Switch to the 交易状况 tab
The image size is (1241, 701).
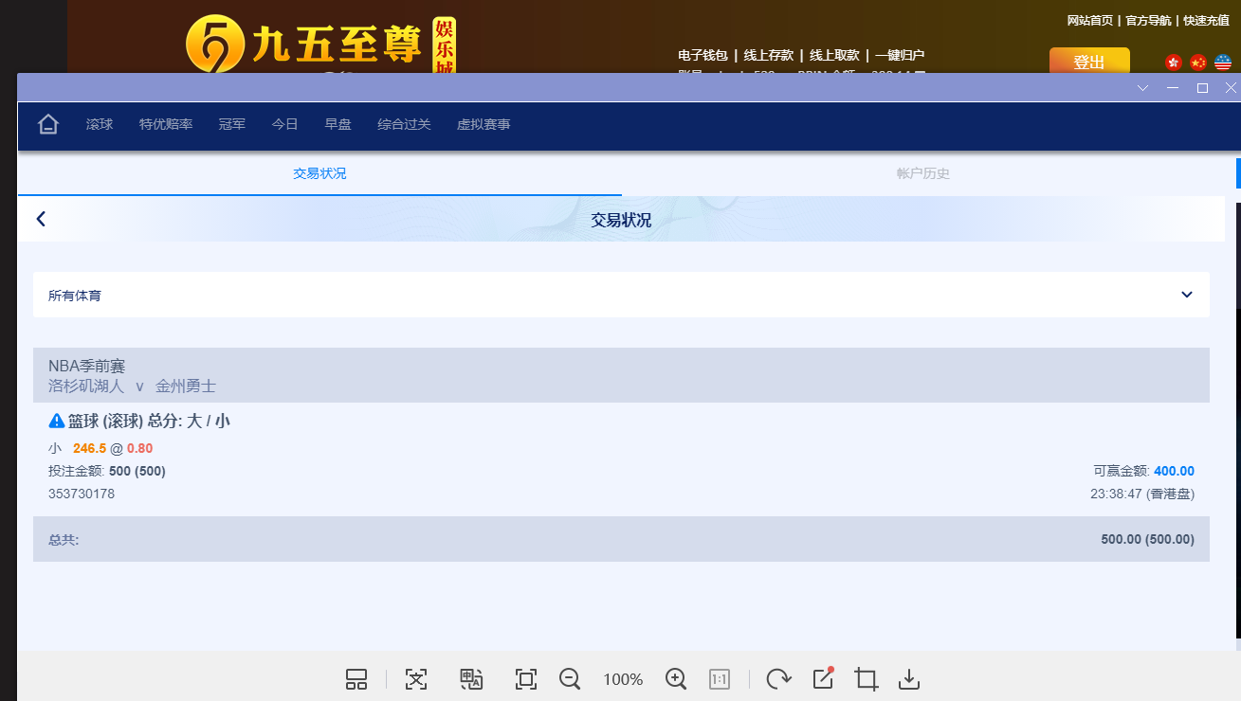(319, 173)
